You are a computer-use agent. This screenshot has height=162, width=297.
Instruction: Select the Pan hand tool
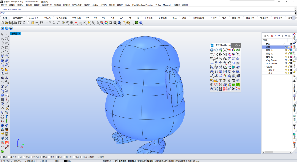[41, 23]
